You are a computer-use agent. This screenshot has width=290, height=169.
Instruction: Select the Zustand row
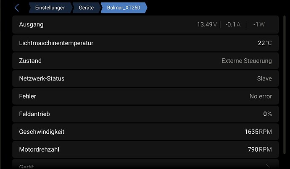point(30,61)
